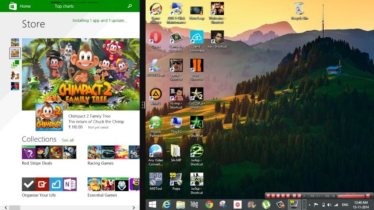Open the Store logo icon in the header

(13, 6)
